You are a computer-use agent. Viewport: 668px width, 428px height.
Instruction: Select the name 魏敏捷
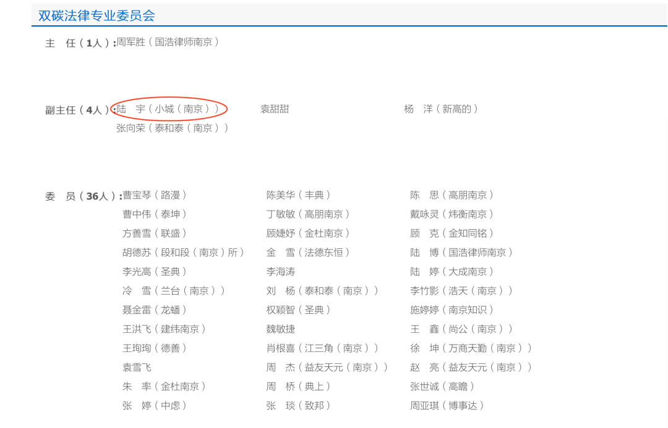(x=281, y=329)
